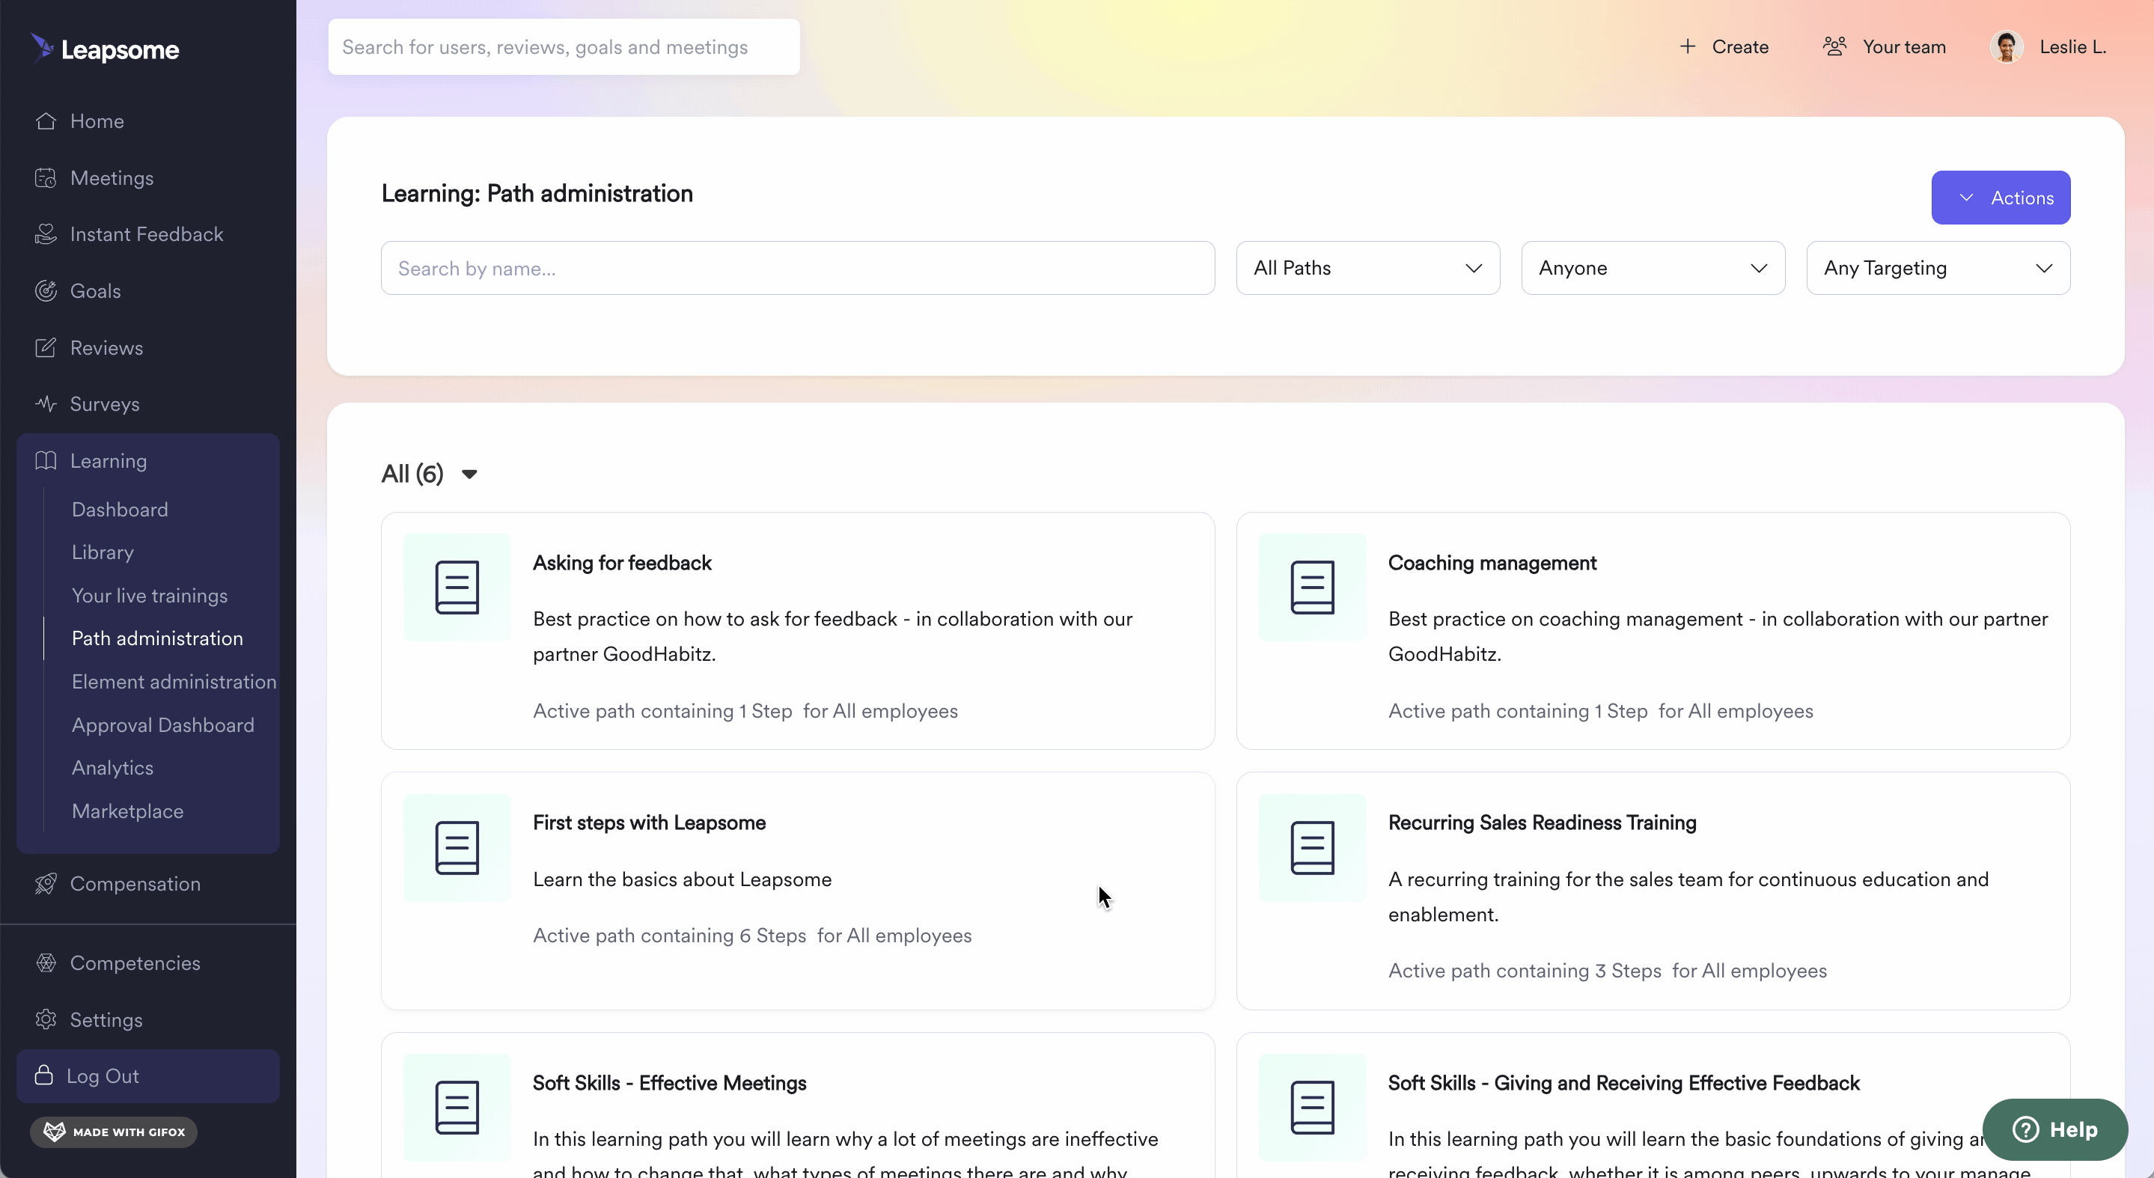Image resolution: width=2154 pixels, height=1178 pixels.
Task: Click the Surveys pulse icon
Action: click(46, 404)
